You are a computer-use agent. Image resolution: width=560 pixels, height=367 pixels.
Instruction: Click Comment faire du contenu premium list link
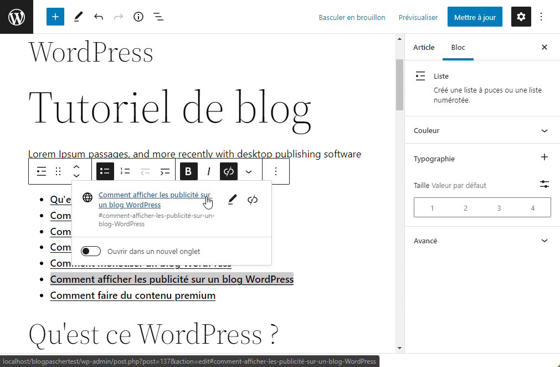click(x=133, y=295)
